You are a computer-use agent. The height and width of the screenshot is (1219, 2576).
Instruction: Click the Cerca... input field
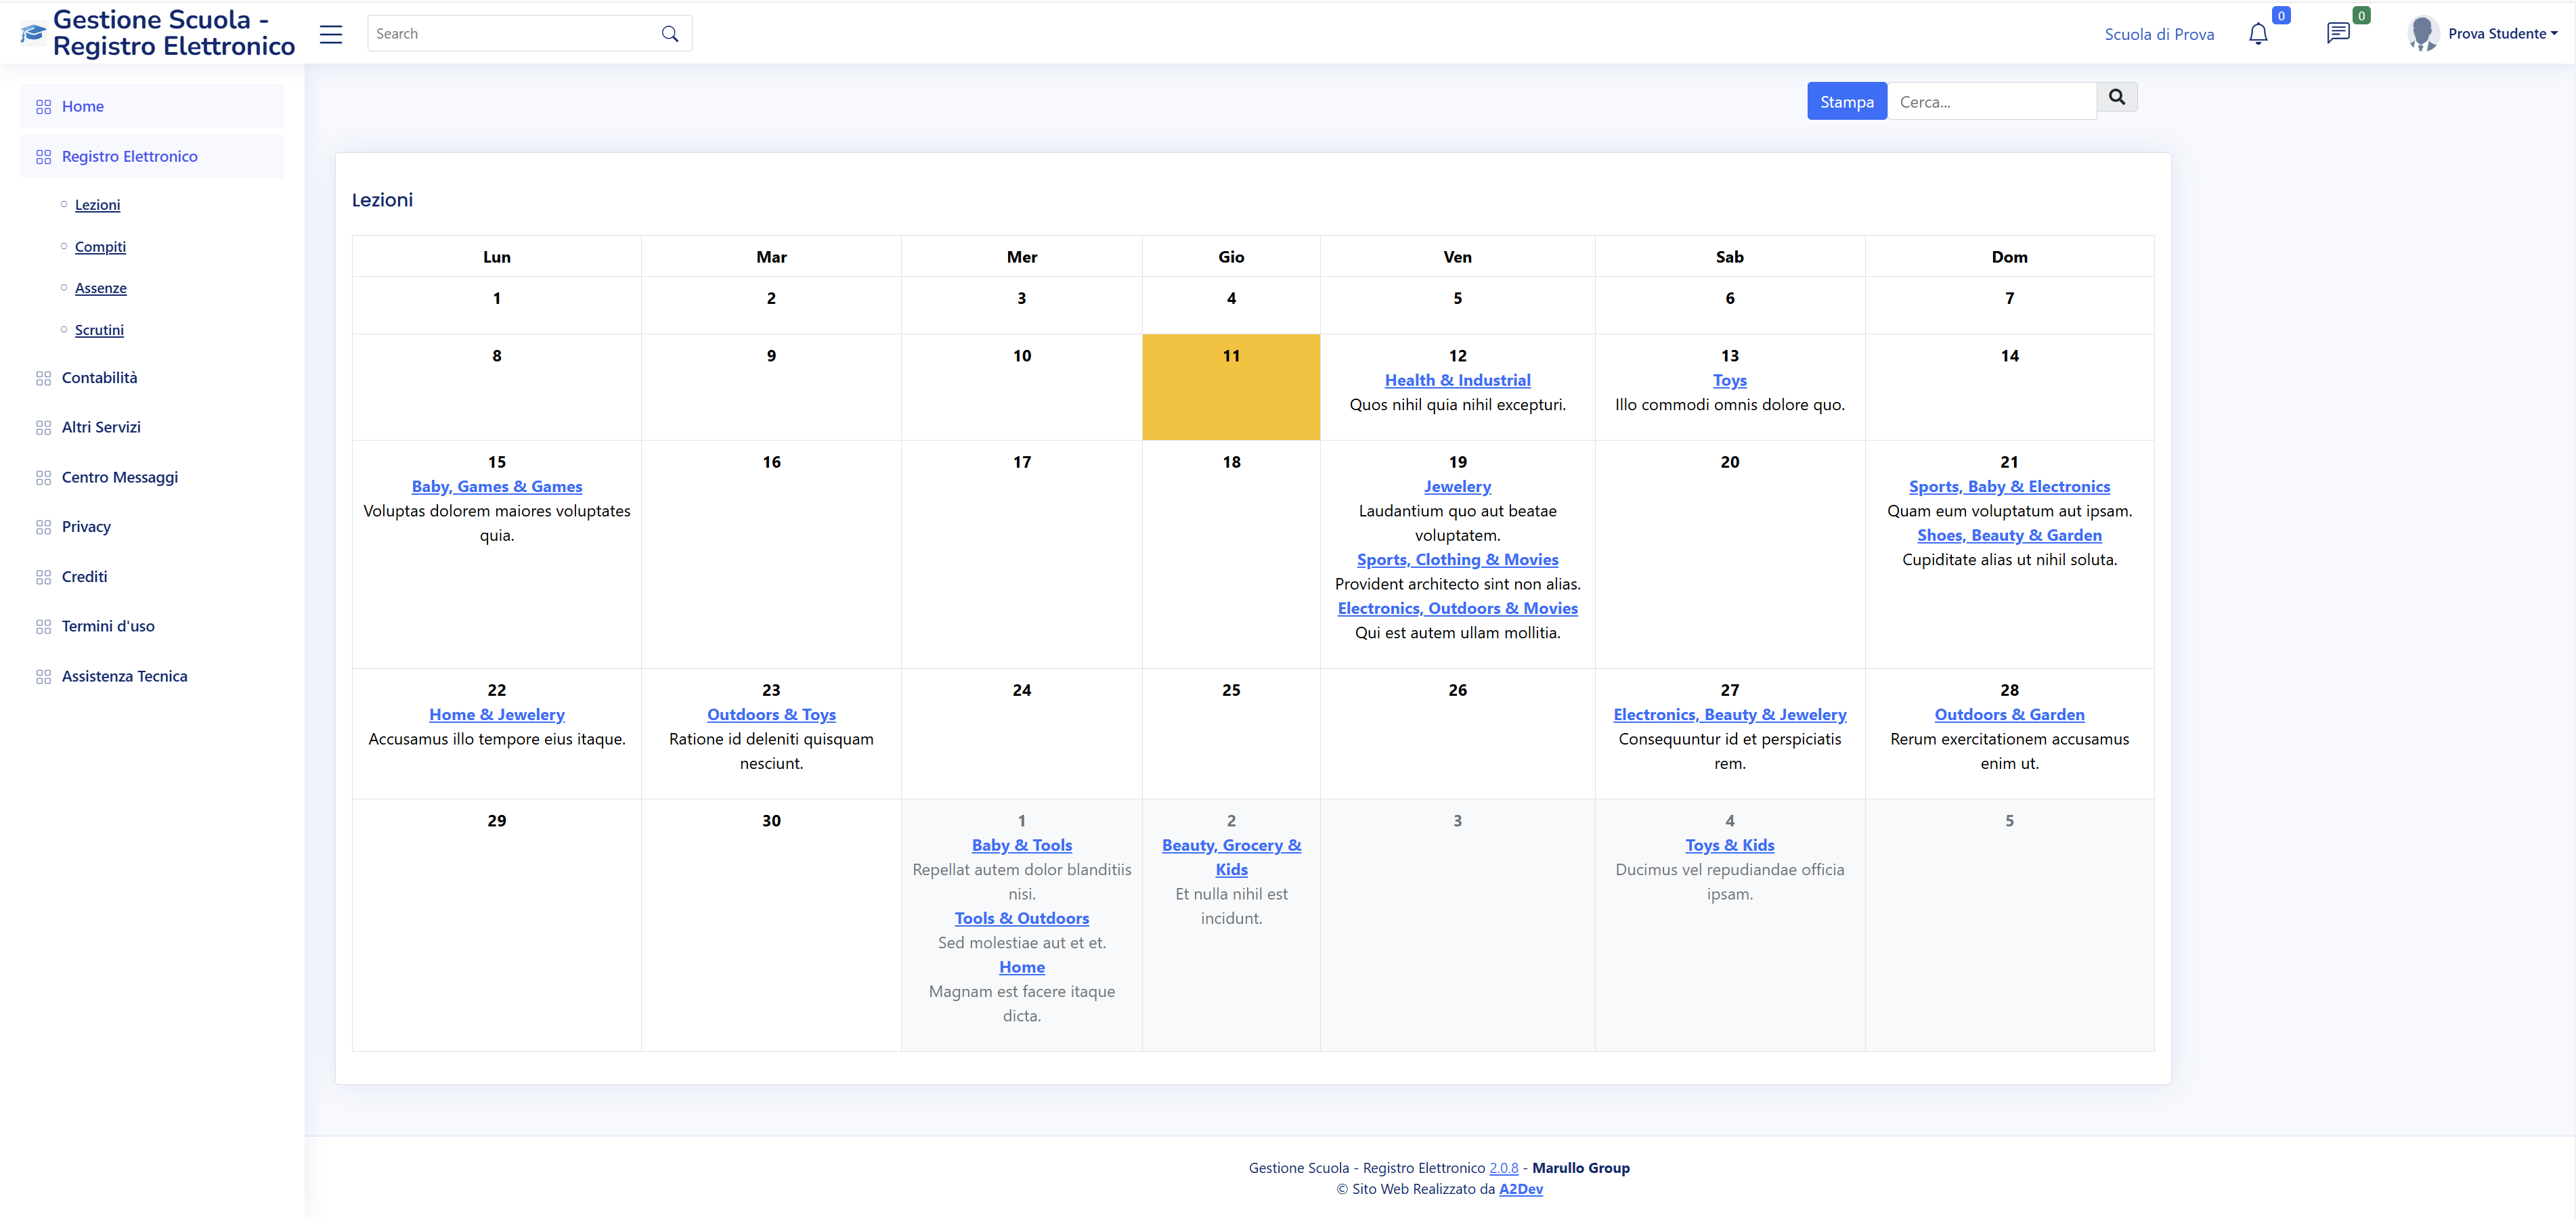click(1991, 102)
